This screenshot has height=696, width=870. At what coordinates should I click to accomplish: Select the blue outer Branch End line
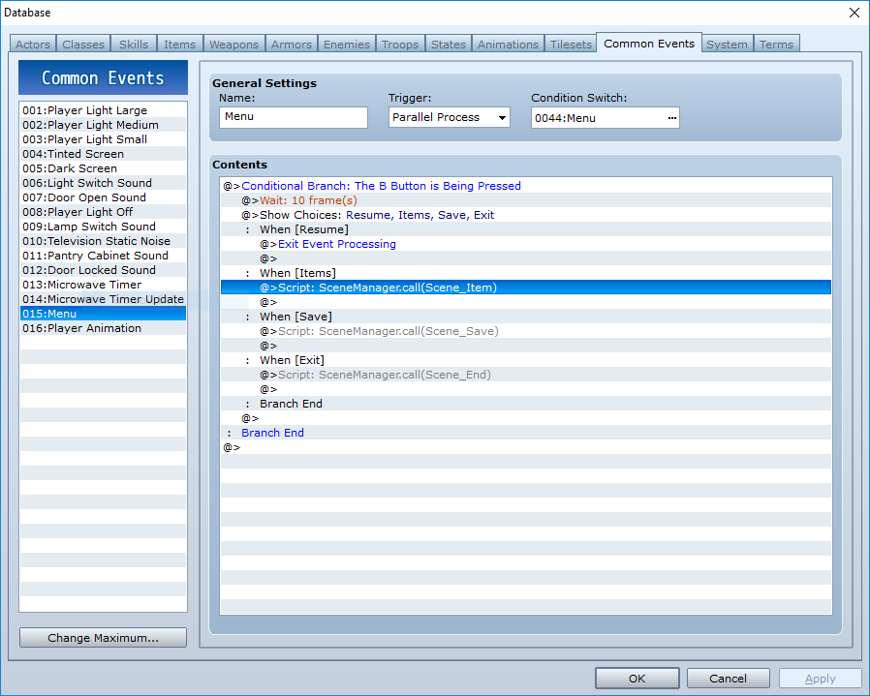click(526, 433)
